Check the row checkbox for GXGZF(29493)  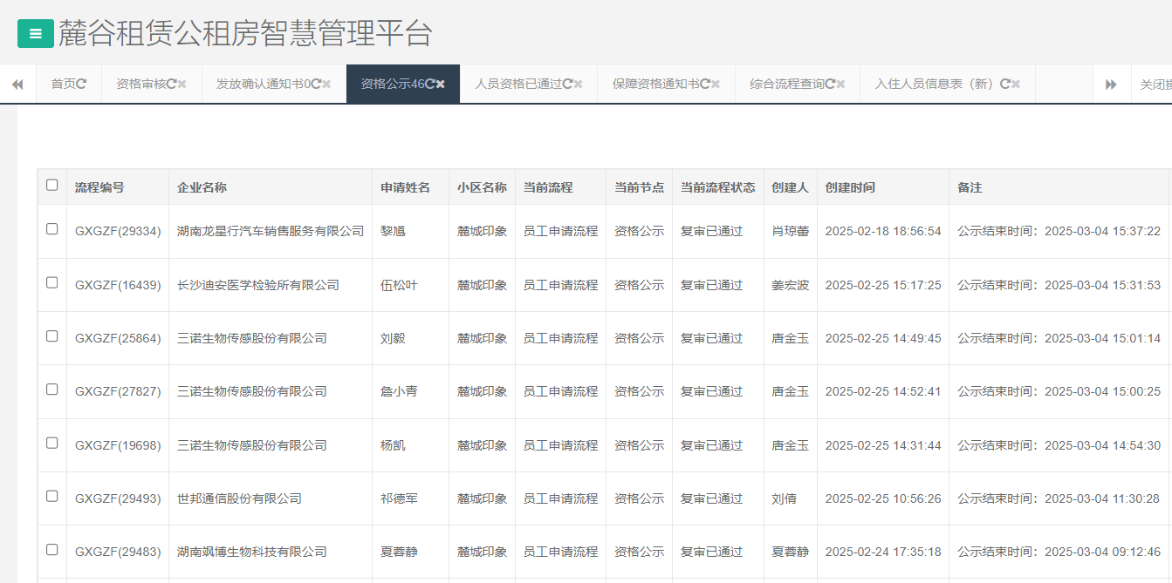click(x=52, y=498)
